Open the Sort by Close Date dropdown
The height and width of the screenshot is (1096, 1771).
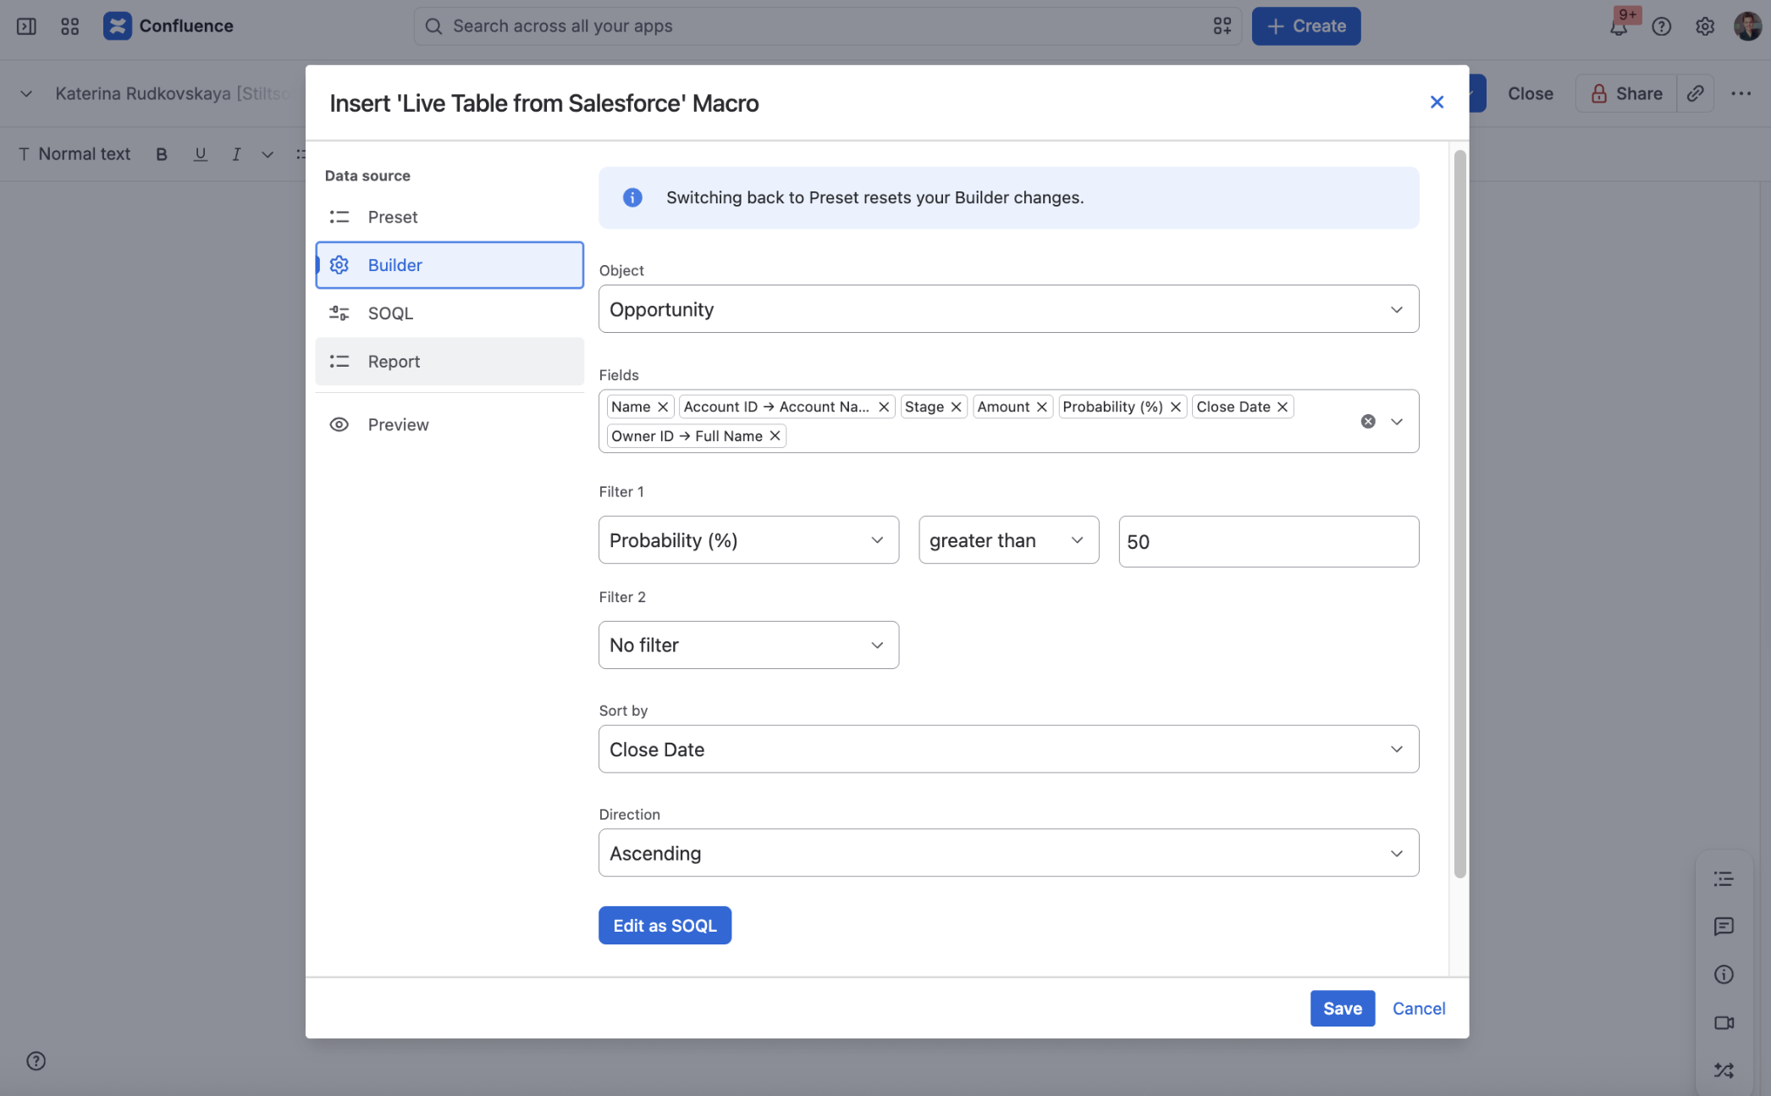click(1008, 750)
